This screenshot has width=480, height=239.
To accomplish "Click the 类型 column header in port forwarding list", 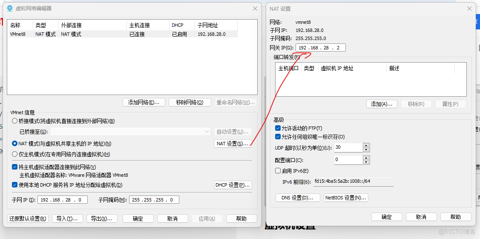I will point(310,68).
